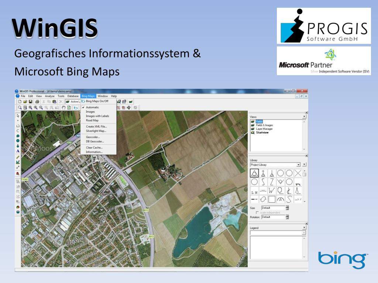Open the File menu
Image resolution: width=378 pixels, height=283 pixels.
23,96
